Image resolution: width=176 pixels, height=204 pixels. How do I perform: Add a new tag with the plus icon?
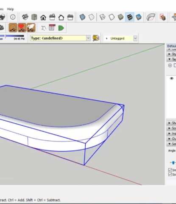tap(170, 65)
